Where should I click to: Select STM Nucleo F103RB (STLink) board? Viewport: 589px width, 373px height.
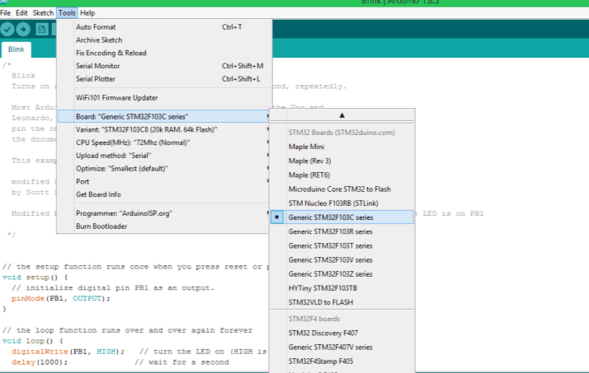click(x=342, y=203)
